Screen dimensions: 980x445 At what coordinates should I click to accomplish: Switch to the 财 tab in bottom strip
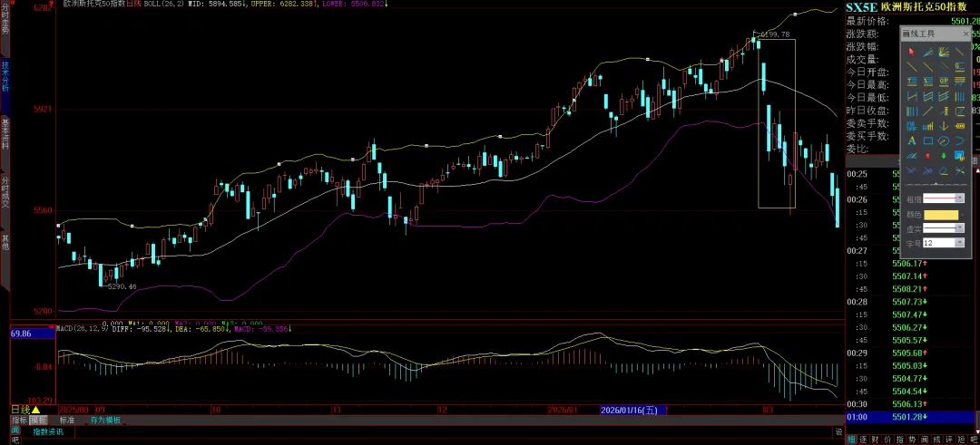[873, 440]
